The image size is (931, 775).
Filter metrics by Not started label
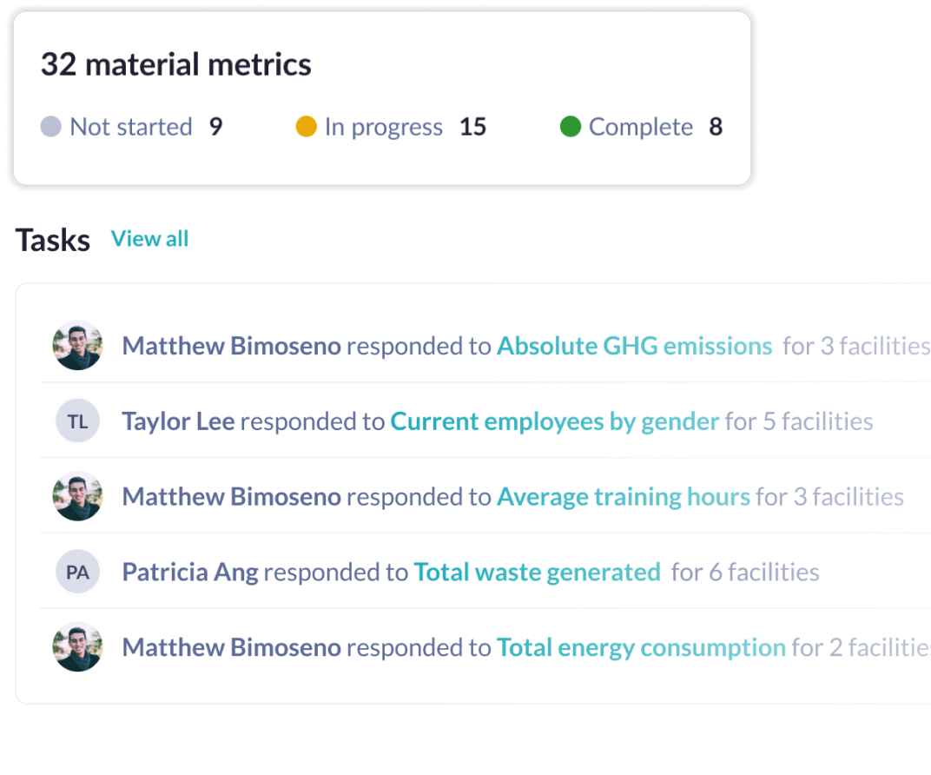pyautogui.click(x=131, y=127)
